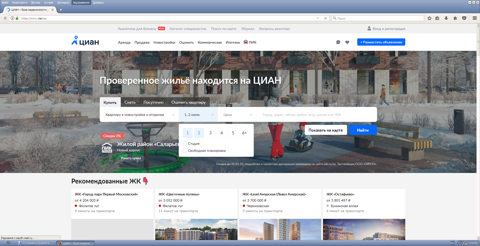Open the Закладки menu
Image resolution: width=480 pixels, height=246 pixels.
63,2
